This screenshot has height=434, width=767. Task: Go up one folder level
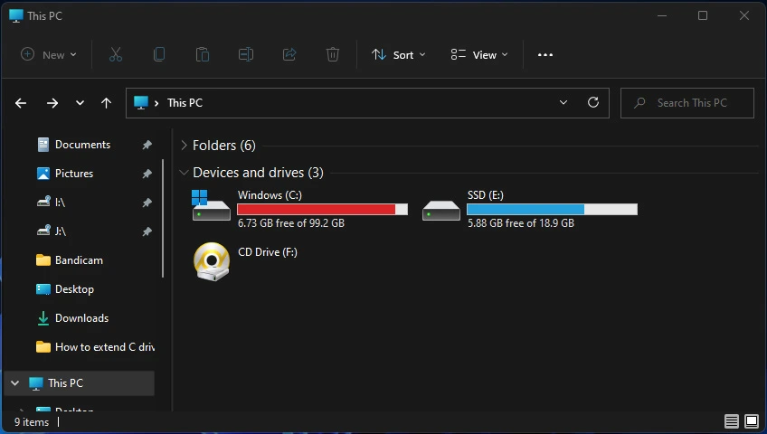click(x=107, y=103)
